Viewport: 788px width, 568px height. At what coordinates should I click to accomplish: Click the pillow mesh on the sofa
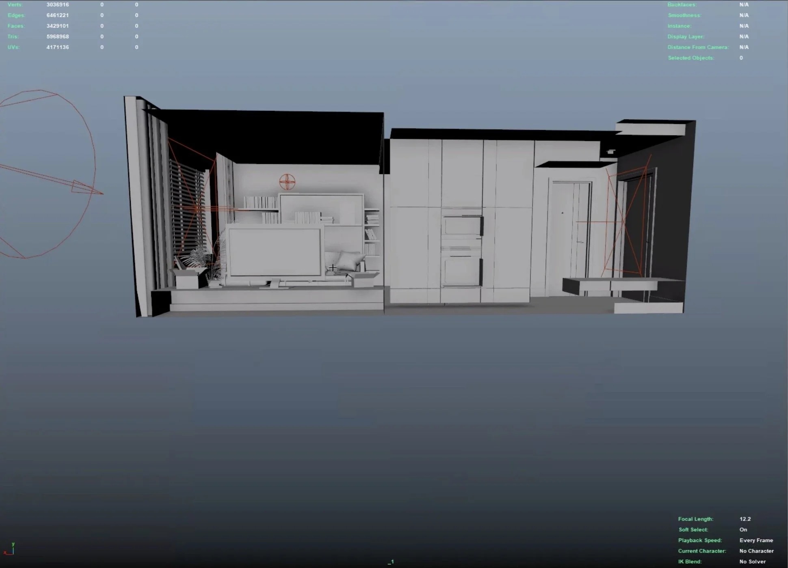click(347, 260)
